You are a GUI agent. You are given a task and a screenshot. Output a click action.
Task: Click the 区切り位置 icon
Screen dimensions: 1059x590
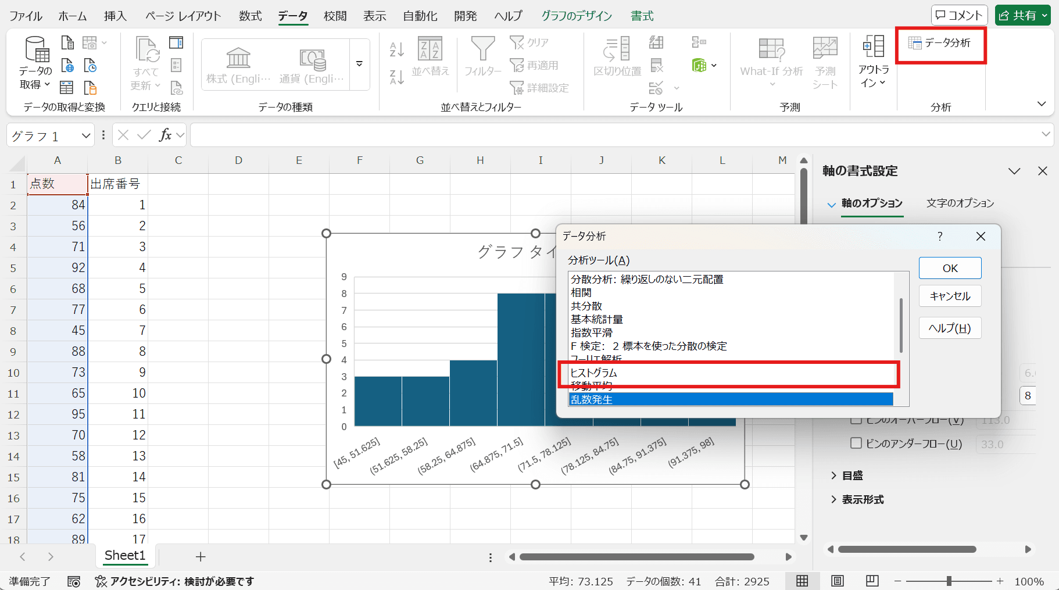pyautogui.click(x=617, y=49)
